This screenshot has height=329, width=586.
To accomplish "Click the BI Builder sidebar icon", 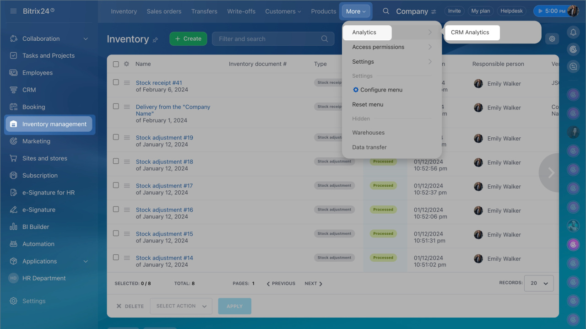I will 14,227.
